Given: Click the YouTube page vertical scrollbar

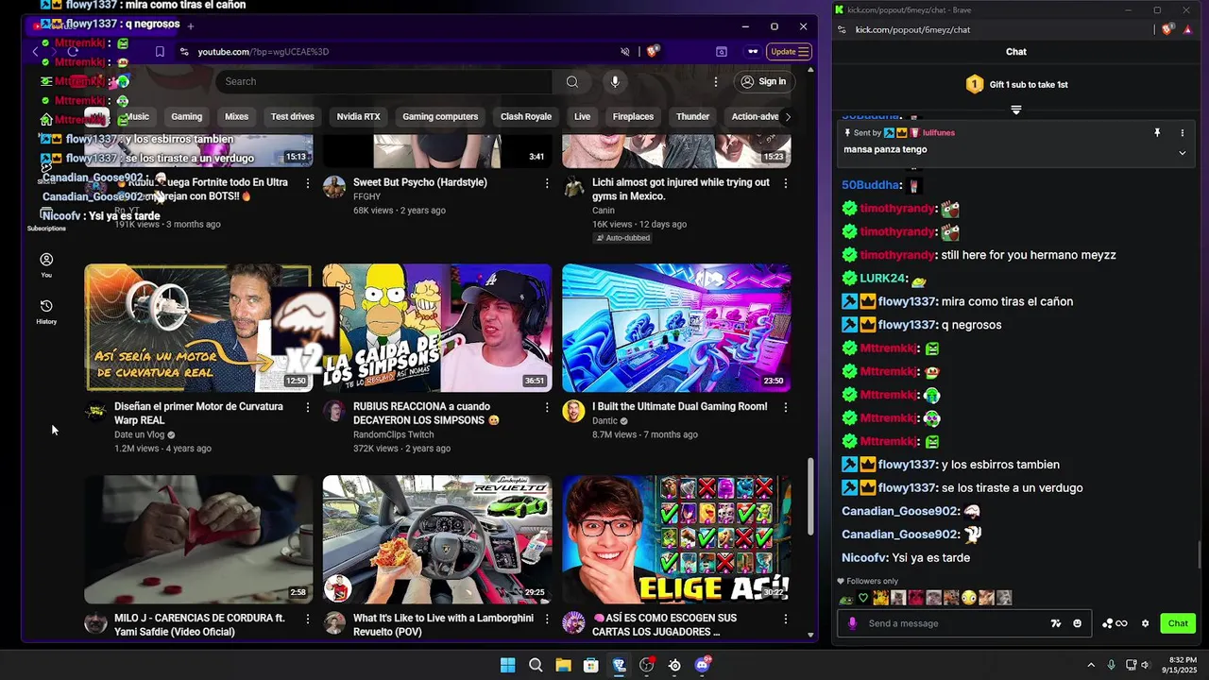Looking at the screenshot, I should pyautogui.click(x=810, y=498).
